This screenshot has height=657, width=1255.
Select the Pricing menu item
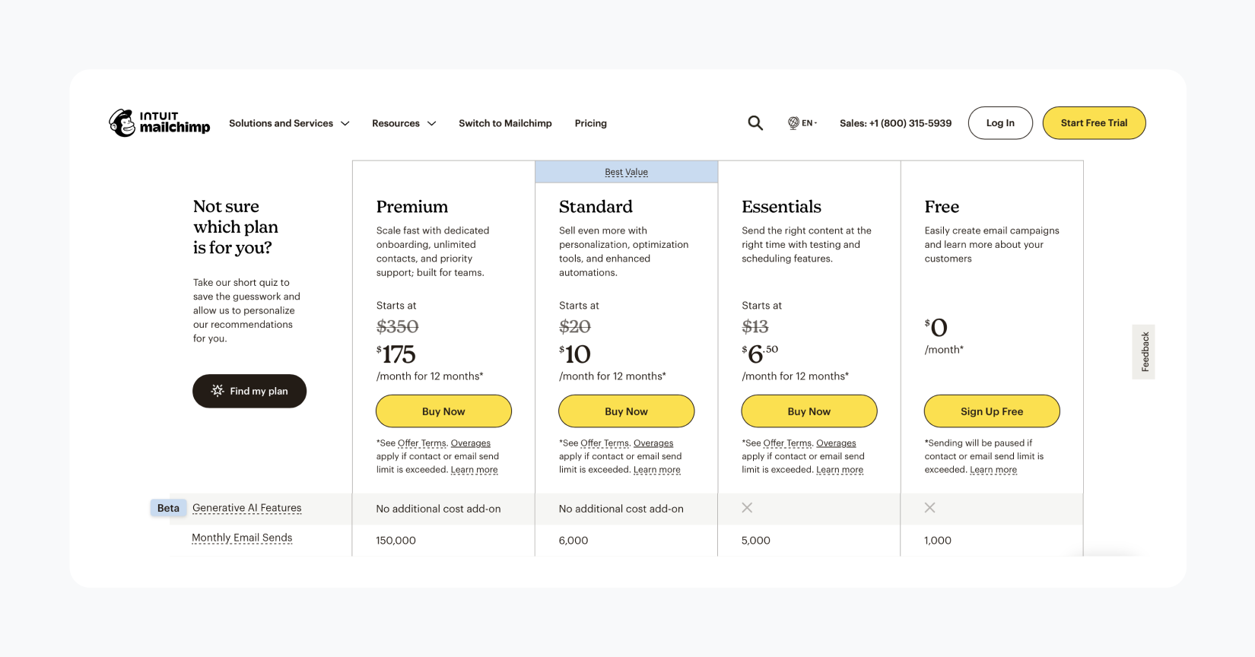[591, 123]
